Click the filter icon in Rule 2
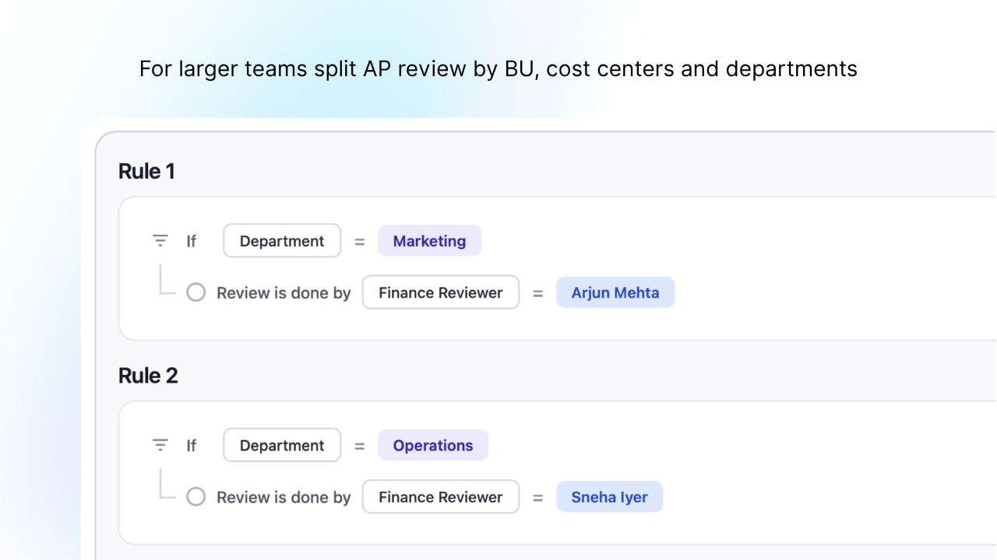The height and width of the screenshot is (560, 997). 160,445
